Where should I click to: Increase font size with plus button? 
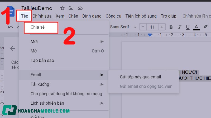162,27
